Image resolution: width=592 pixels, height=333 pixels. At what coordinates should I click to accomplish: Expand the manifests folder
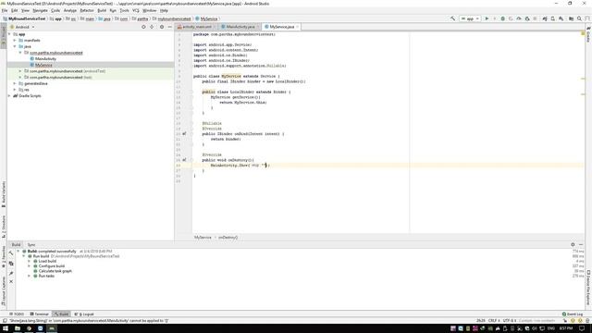[15, 40]
